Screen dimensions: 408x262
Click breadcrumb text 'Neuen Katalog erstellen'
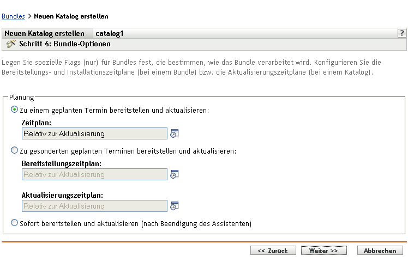71,16
